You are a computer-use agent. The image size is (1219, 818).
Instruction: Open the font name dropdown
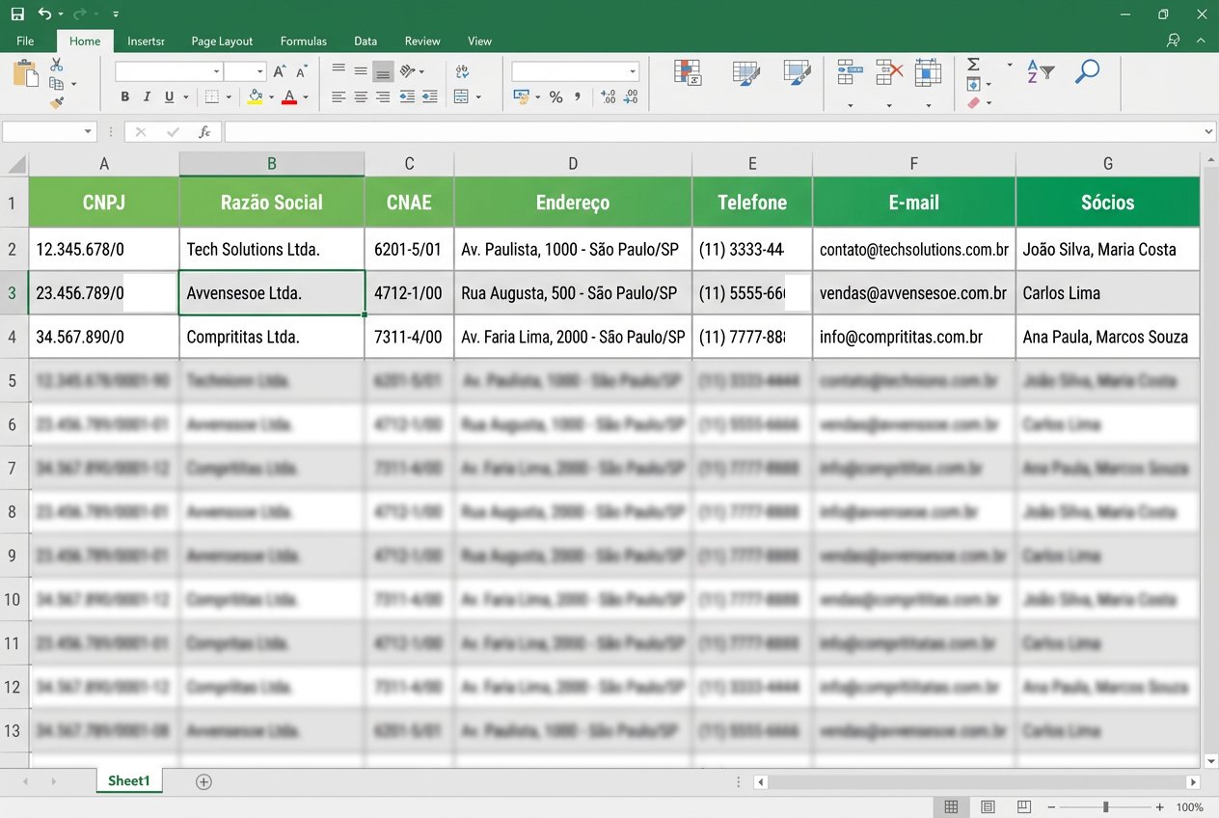click(x=216, y=72)
